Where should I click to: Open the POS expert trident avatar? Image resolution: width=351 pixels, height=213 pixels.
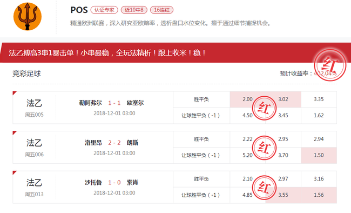click(x=28, y=16)
